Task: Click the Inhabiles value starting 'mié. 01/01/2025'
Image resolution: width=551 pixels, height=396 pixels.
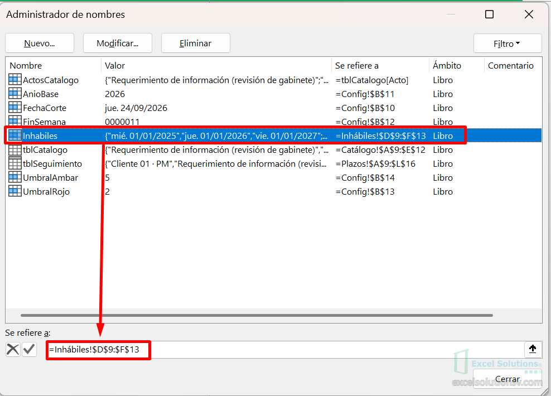Action: (x=216, y=136)
